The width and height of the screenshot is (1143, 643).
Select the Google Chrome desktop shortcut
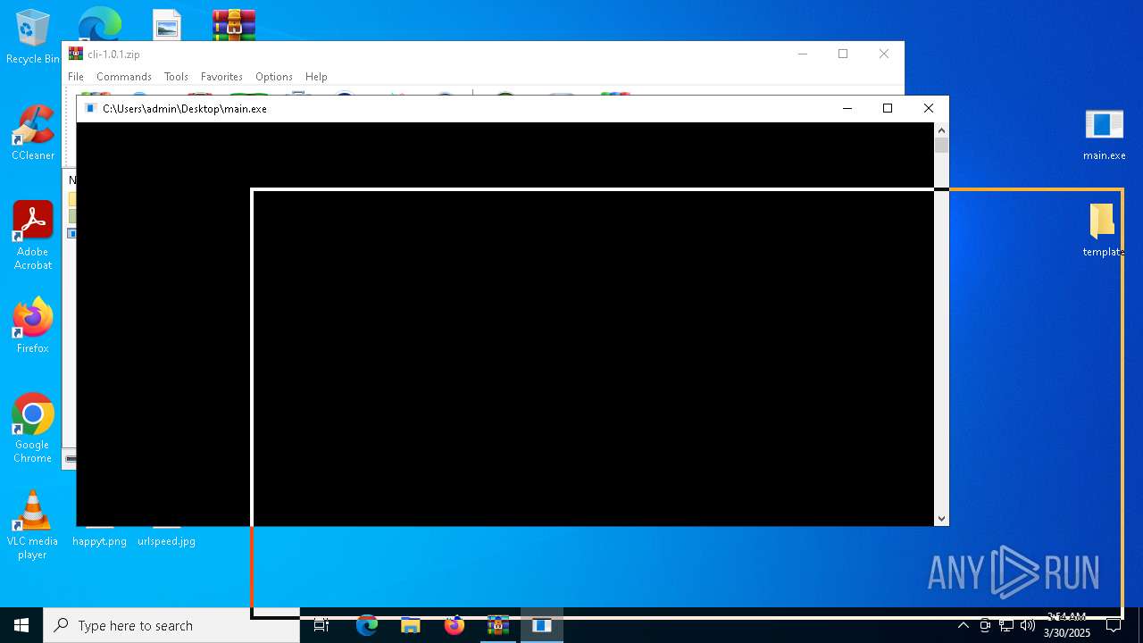point(32,428)
